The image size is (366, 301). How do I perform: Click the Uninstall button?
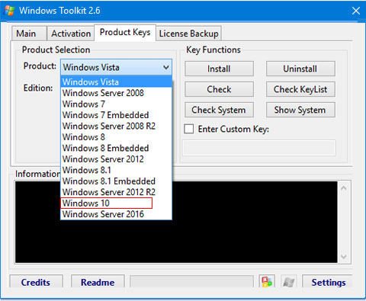coord(300,69)
